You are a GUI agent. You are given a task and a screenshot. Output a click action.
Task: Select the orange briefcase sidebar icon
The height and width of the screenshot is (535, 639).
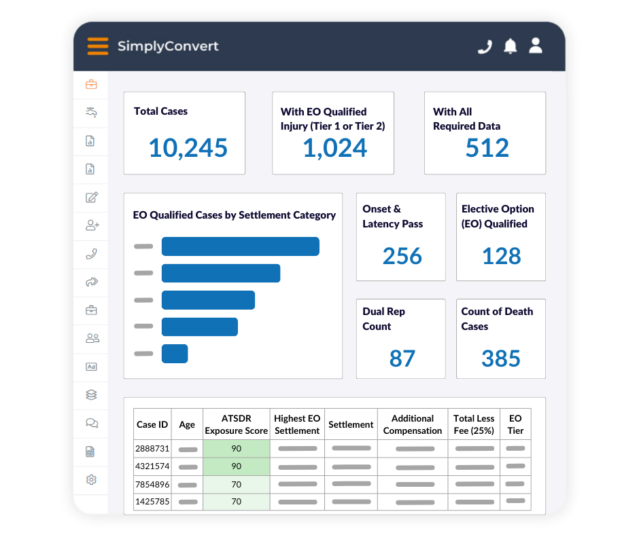pos(91,84)
